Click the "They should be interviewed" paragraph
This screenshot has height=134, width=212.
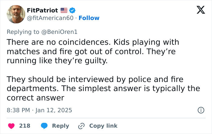[103, 88]
